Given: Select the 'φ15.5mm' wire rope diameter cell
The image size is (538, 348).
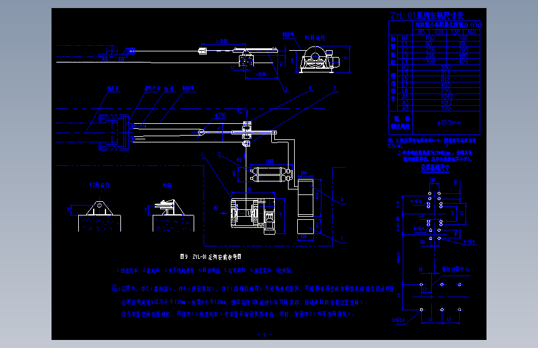Looking at the screenshot, I should pyautogui.click(x=449, y=123).
